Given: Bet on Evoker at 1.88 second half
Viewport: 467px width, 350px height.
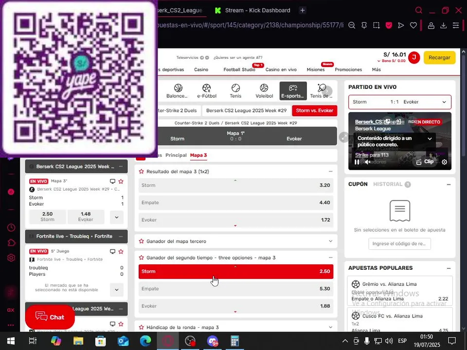Looking at the screenshot, I should click(236, 306).
